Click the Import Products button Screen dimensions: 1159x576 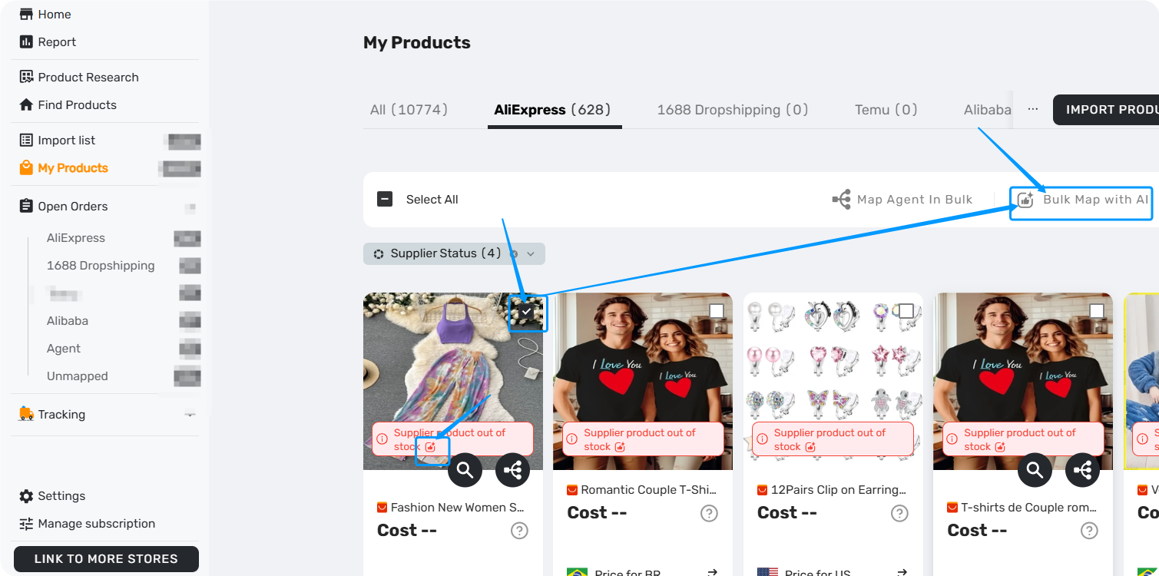[1106, 110]
